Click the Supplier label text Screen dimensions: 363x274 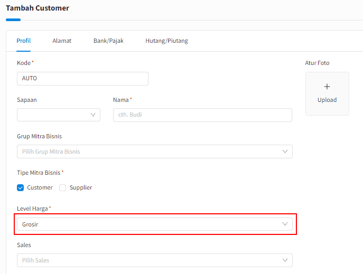[x=81, y=187]
